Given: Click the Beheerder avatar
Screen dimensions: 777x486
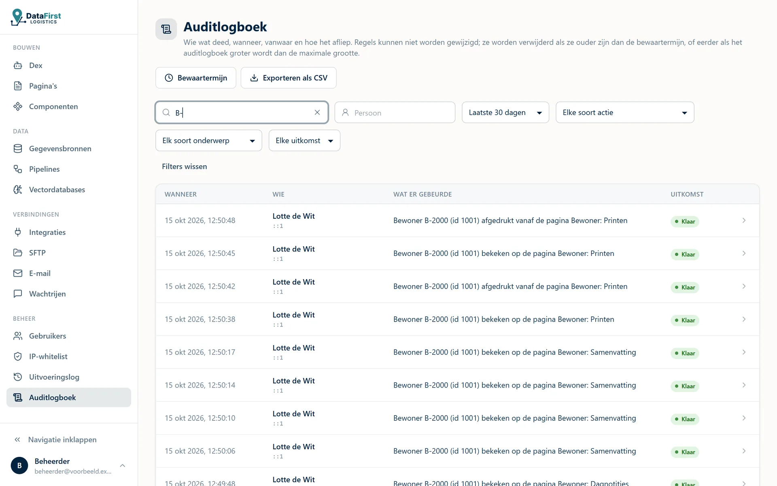Looking at the screenshot, I should pos(19,466).
